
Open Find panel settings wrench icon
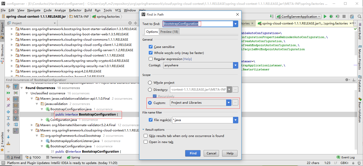pos(8,87)
